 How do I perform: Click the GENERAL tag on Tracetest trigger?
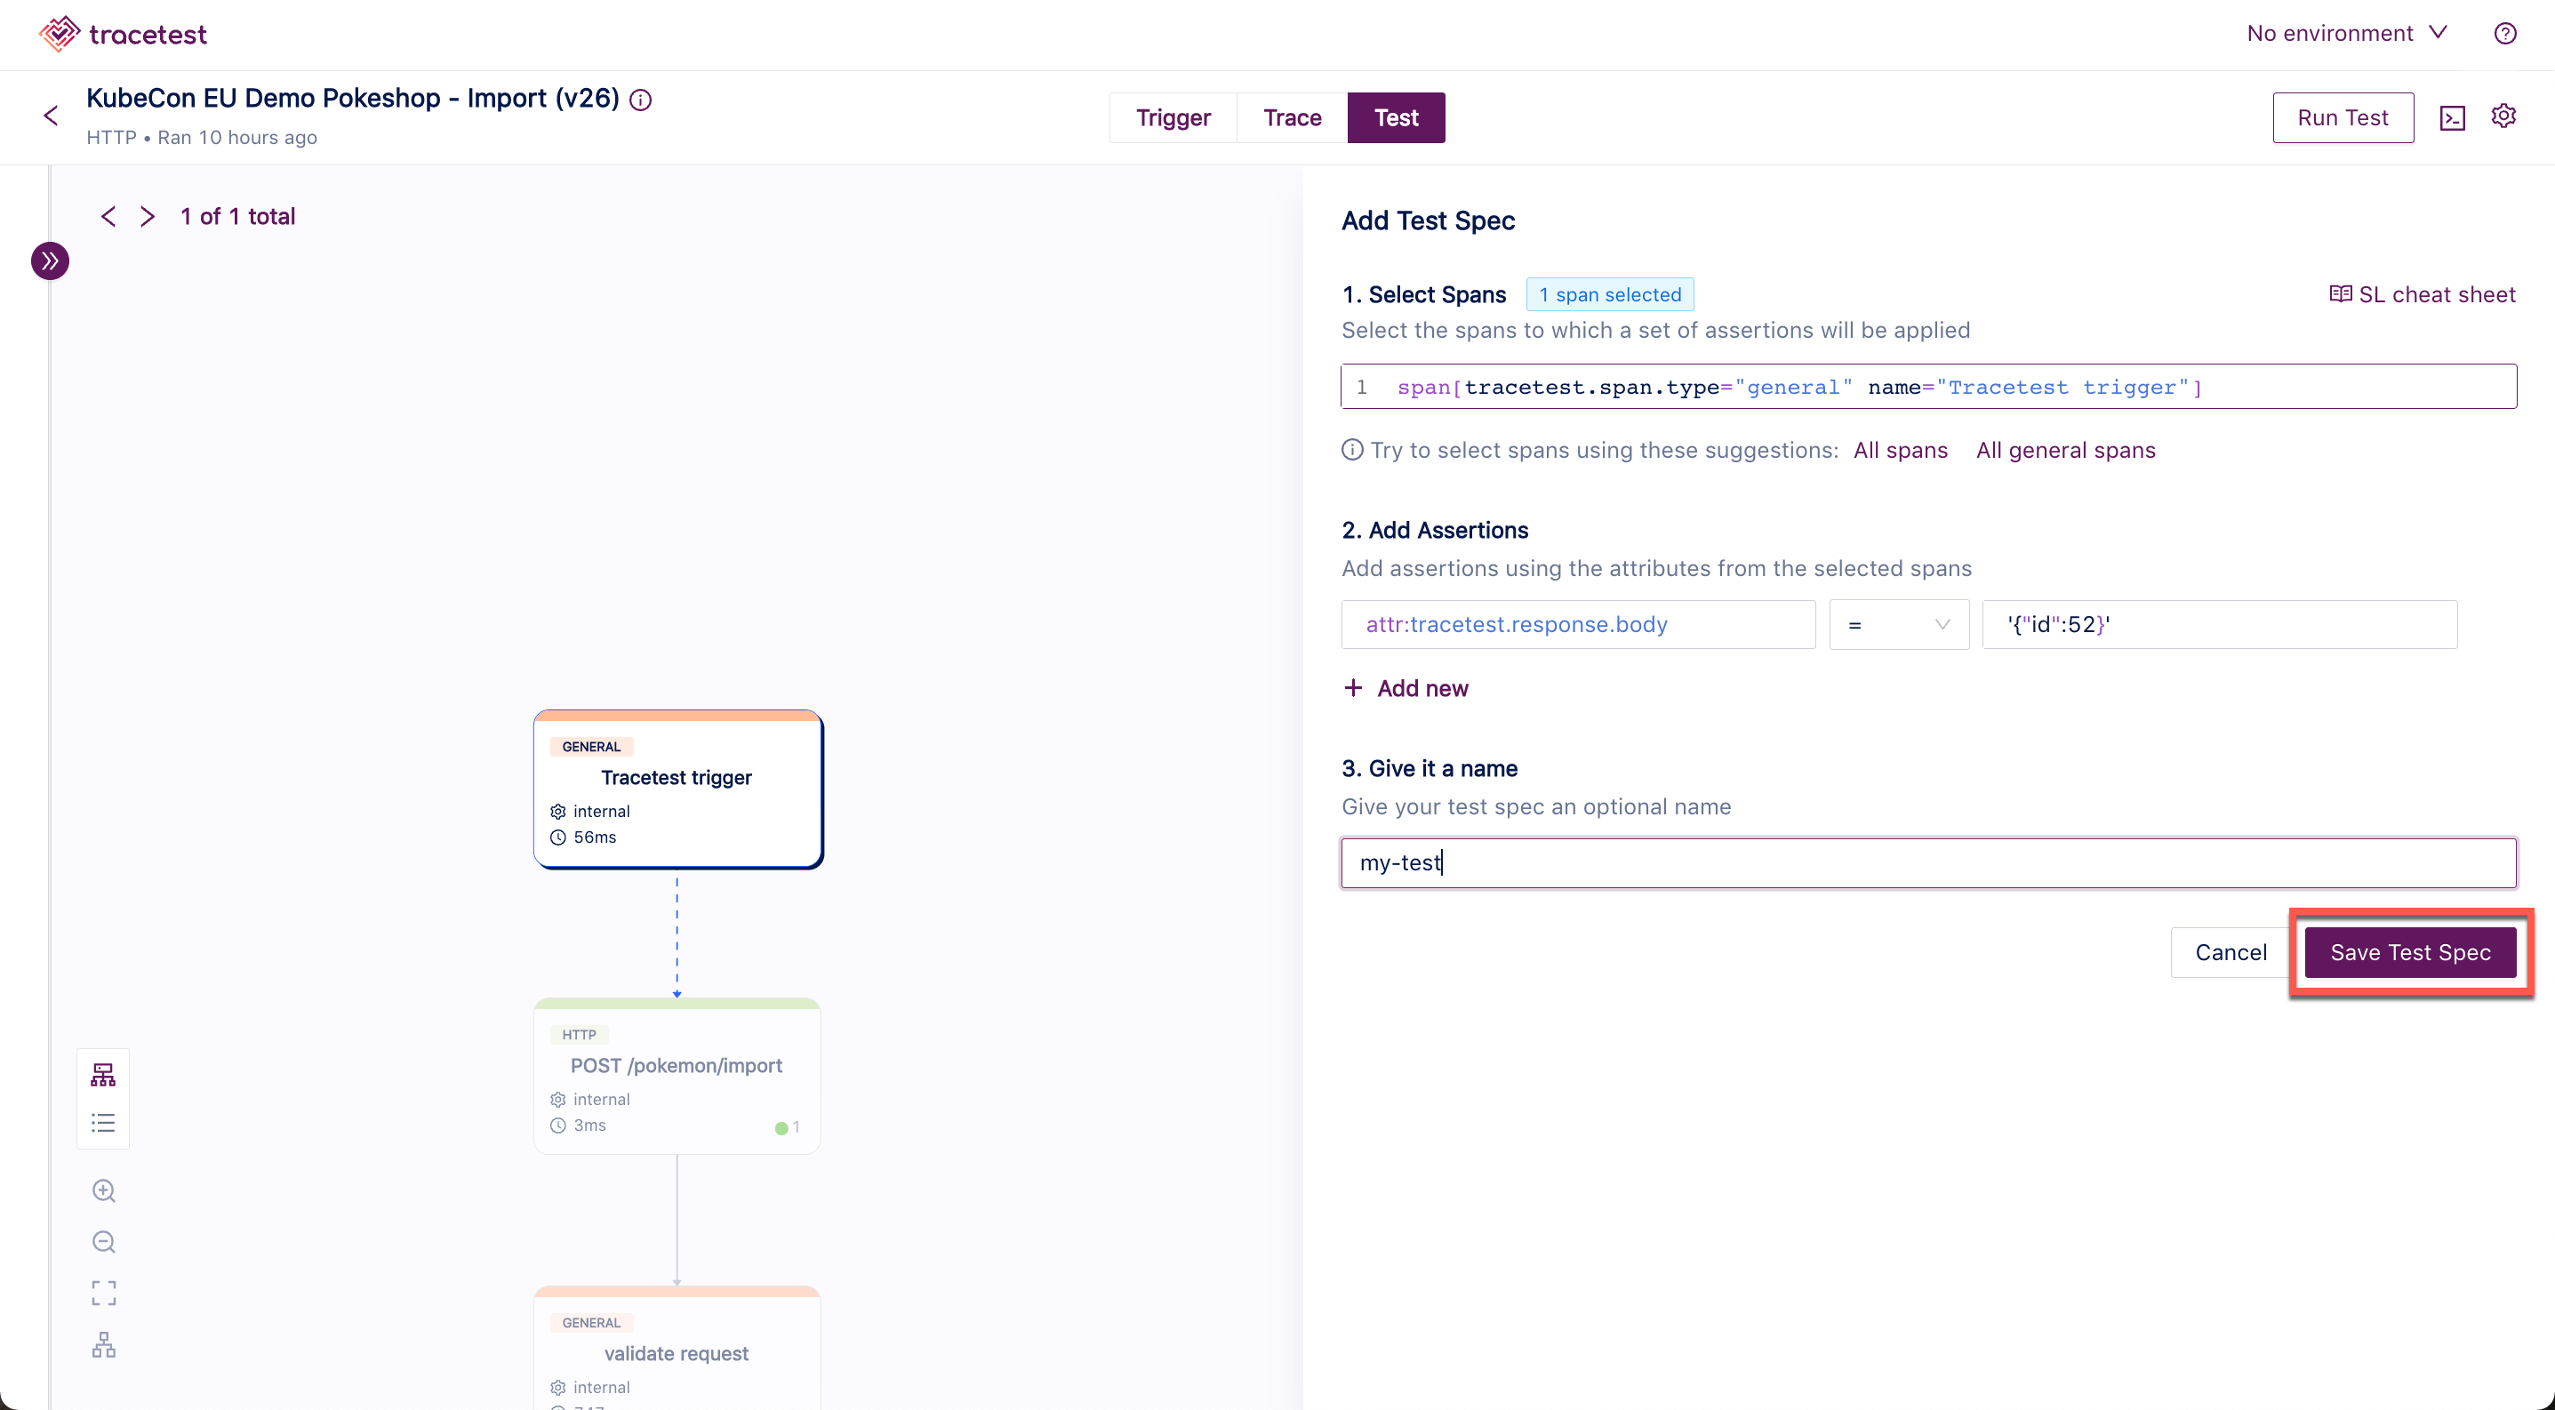coord(591,747)
